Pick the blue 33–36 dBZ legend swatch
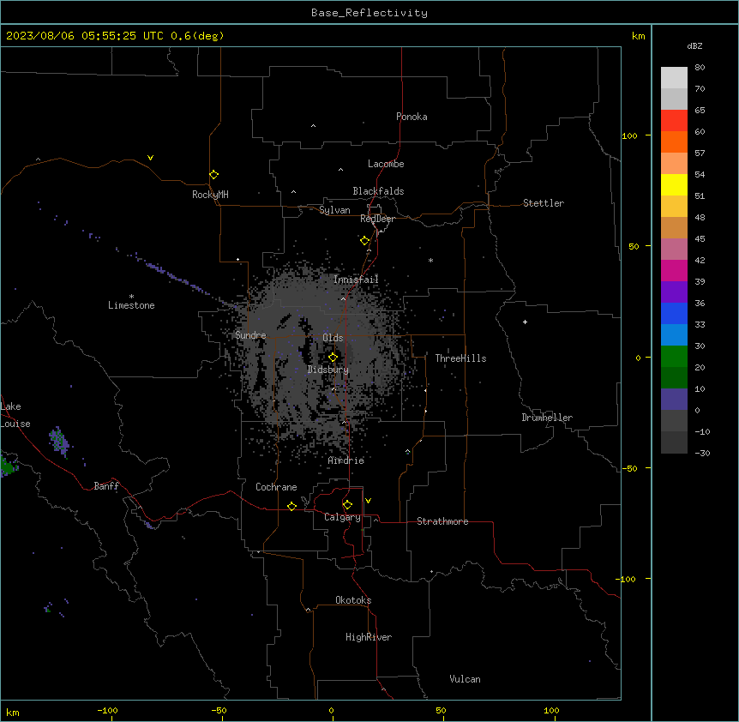Viewport: 739px width, 722px height. click(x=674, y=313)
